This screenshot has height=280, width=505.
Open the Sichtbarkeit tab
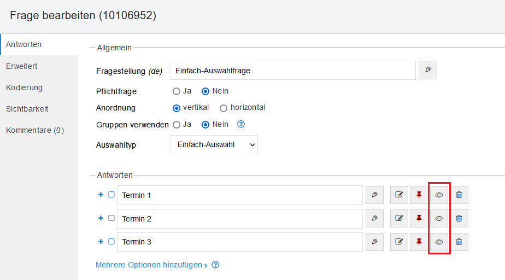click(x=27, y=109)
